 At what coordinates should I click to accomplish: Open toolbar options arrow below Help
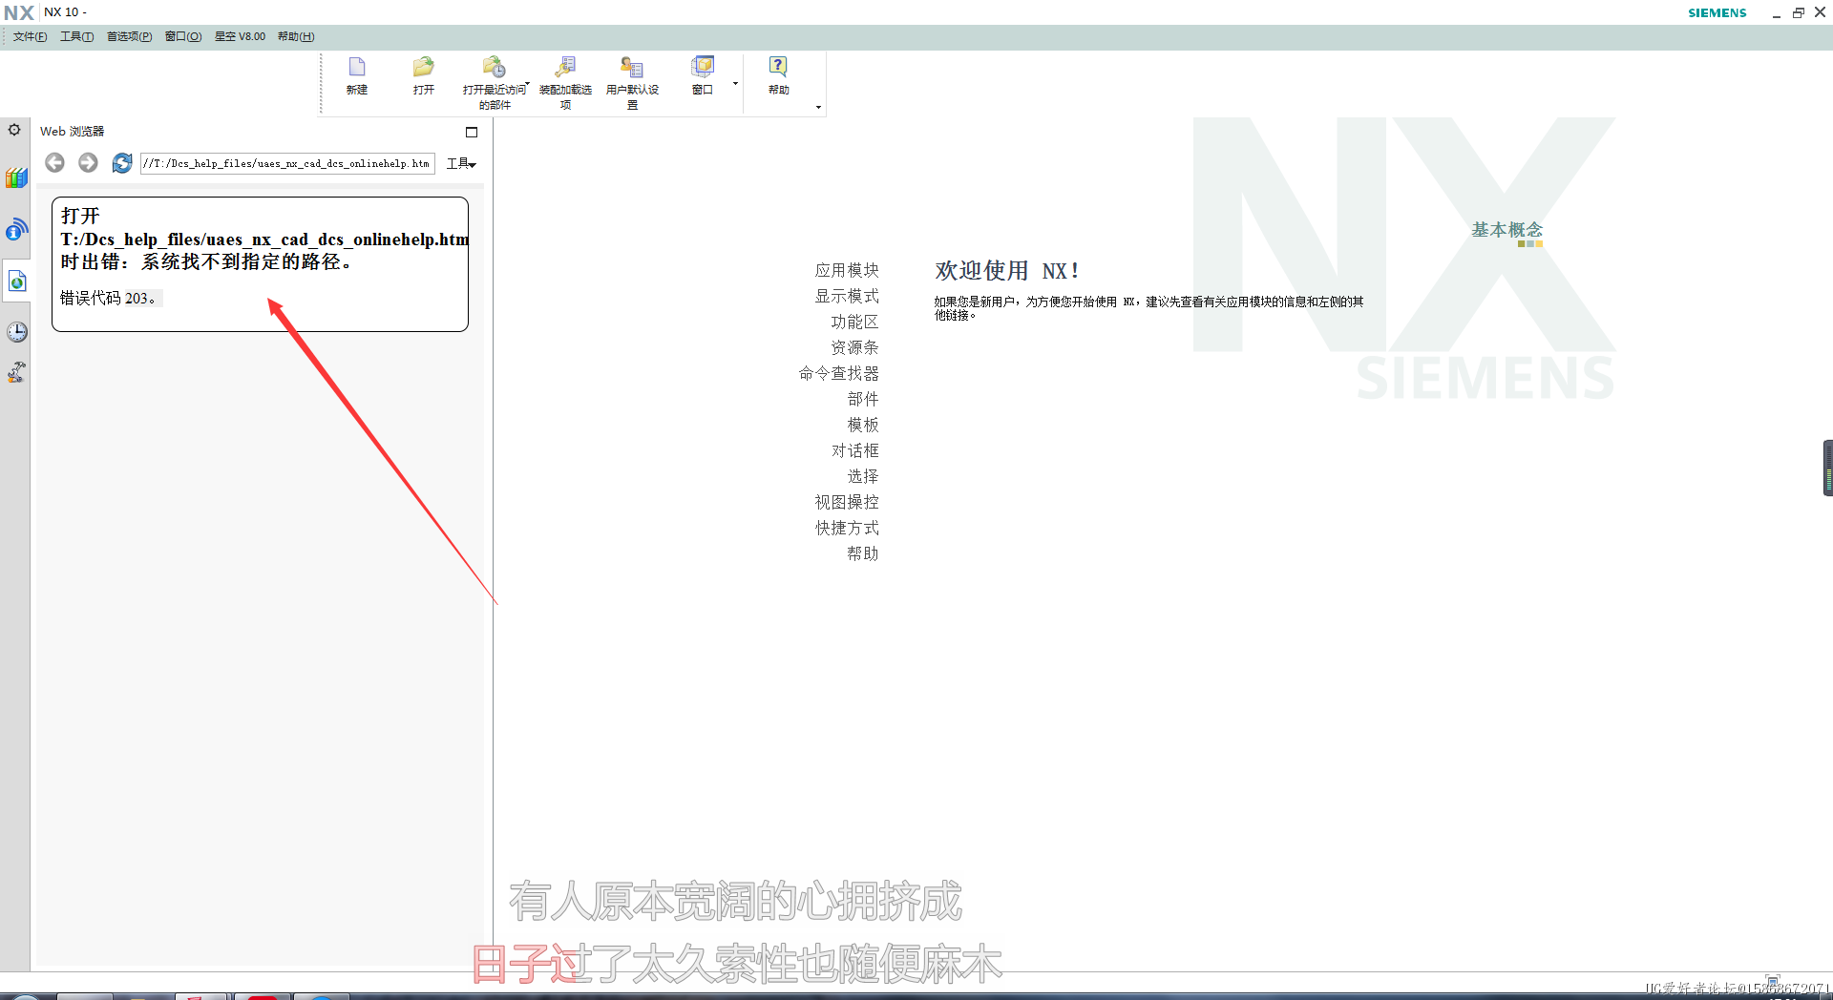(818, 107)
